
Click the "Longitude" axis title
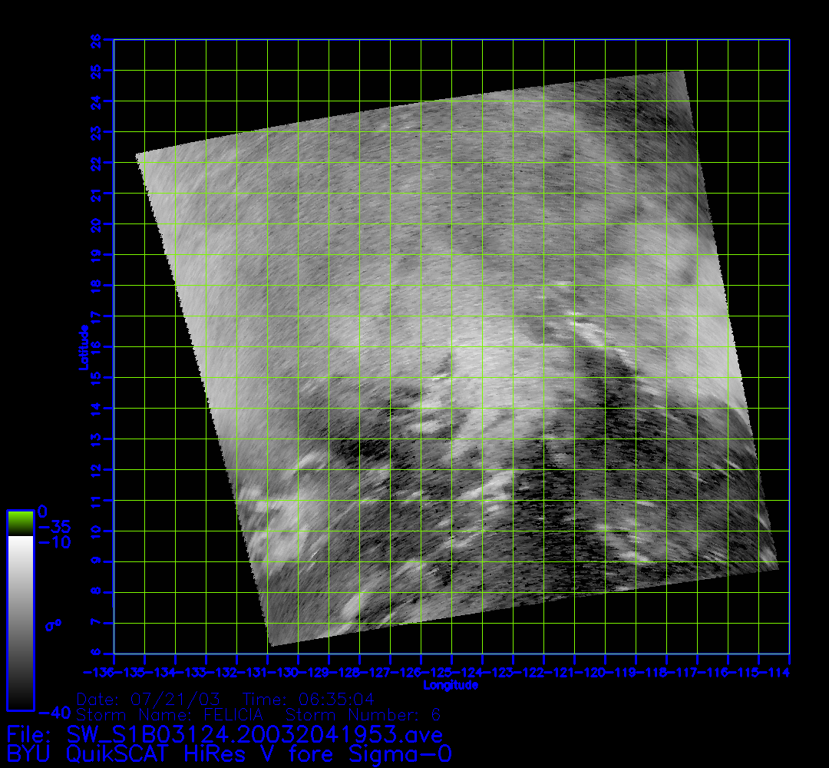451,685
